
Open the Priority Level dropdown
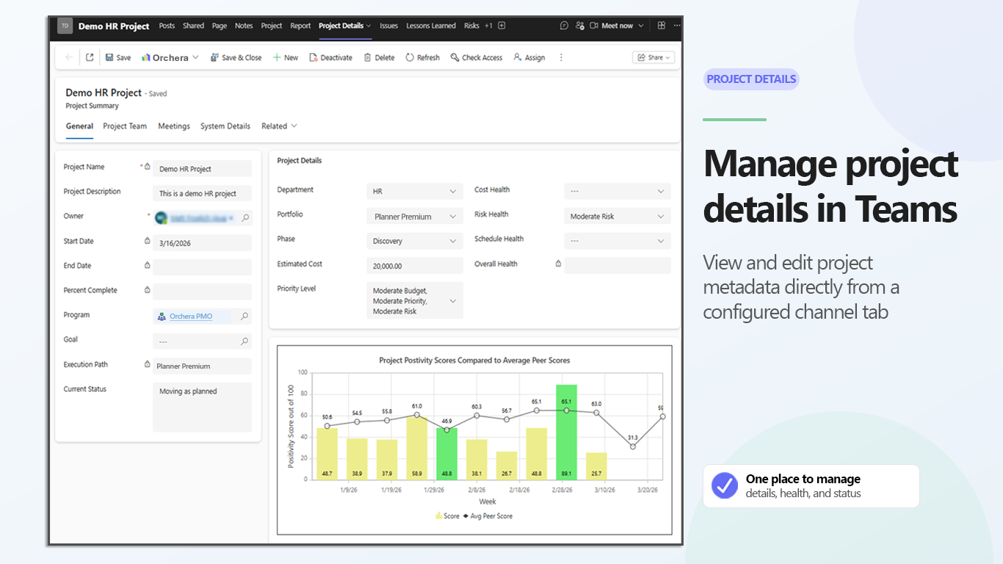[x=415, y=300]
